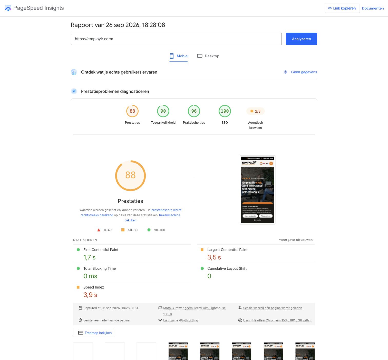This screenshot has height=360, width=388.
Task: Click the laptop icon beside Desktop
Action: click(x=200, y=56)
